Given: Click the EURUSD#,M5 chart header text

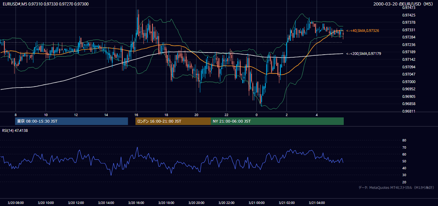Looking at the screenshot, I should coord(45,4).
